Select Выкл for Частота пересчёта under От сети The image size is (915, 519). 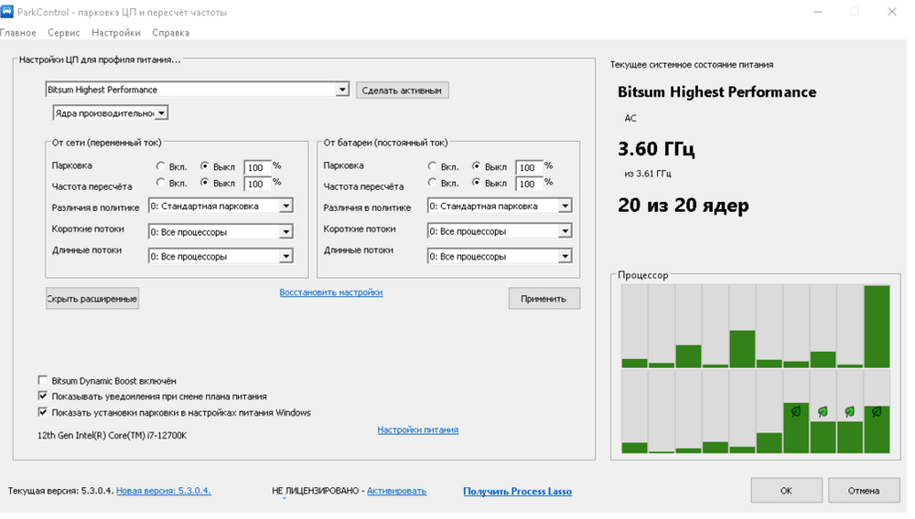pos(204,183)
